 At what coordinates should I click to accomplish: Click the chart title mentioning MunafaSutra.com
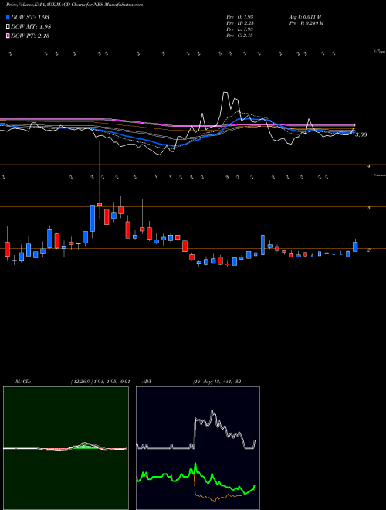pos(74,5)
